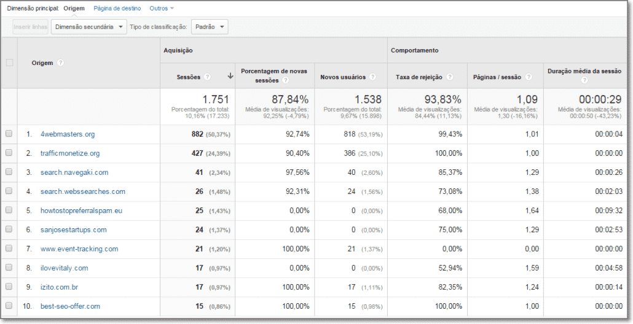
Task: Click the 00:09:32 session duration cell
Action: 609,210
